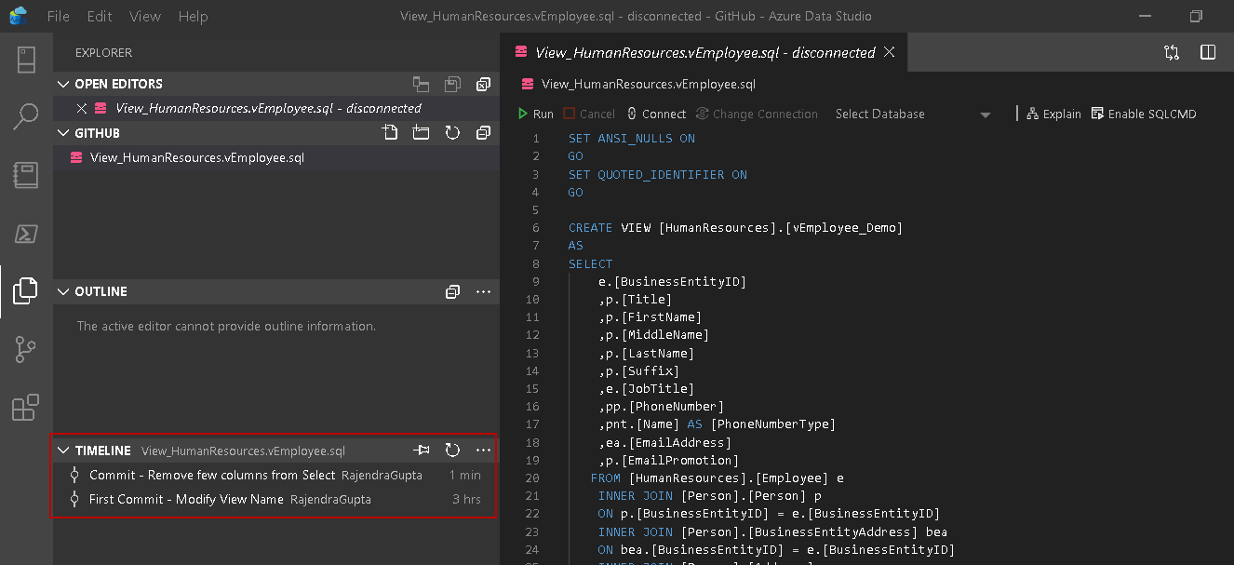Pin the current timeline
This screenshot has height=565, width=1234.
(x=422, y=451)
